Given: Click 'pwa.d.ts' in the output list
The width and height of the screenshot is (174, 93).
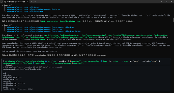Looking at the screenshot, I should [7, 81].
